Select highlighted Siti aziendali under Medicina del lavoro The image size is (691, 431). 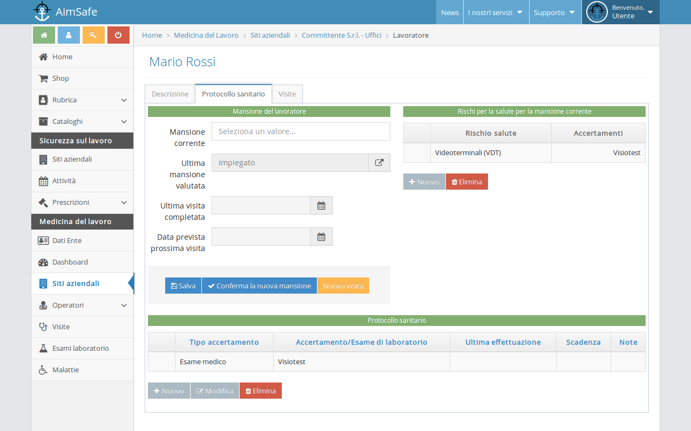(x=82, y=284)
